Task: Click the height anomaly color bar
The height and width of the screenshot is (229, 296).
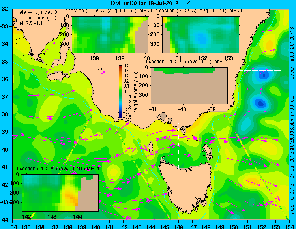Action: [x=120, y=92]
